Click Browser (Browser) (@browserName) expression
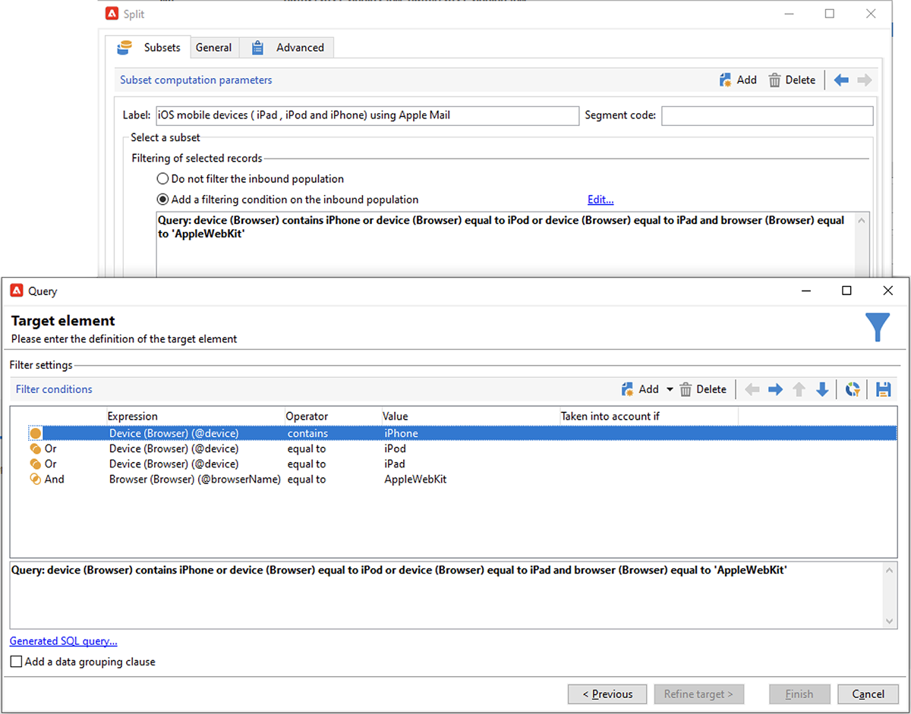Image resolution: width=911 pixels, height=714 pixels. point(195,479)
